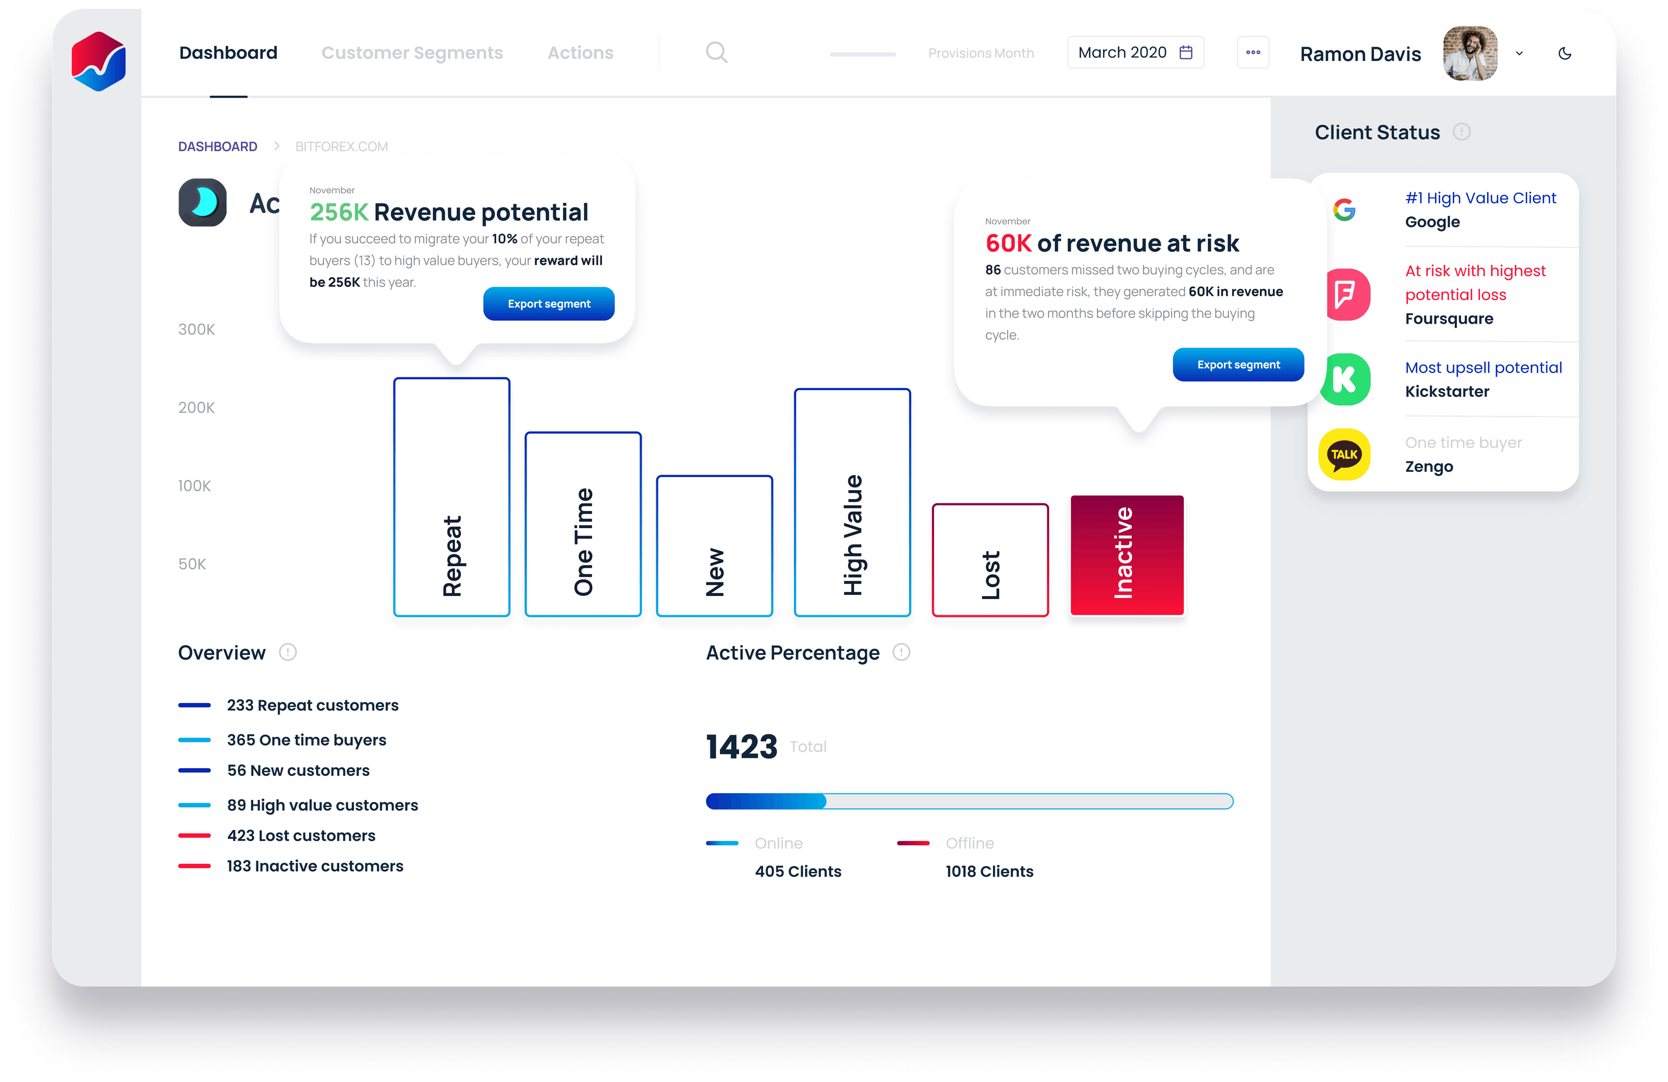Switch to Customer Segments tab

(412, 53)
